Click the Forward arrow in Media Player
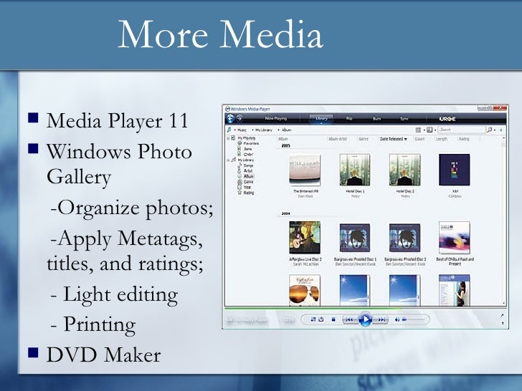The height and width of the screenshot is (391, 522). [x=239, y=118]
